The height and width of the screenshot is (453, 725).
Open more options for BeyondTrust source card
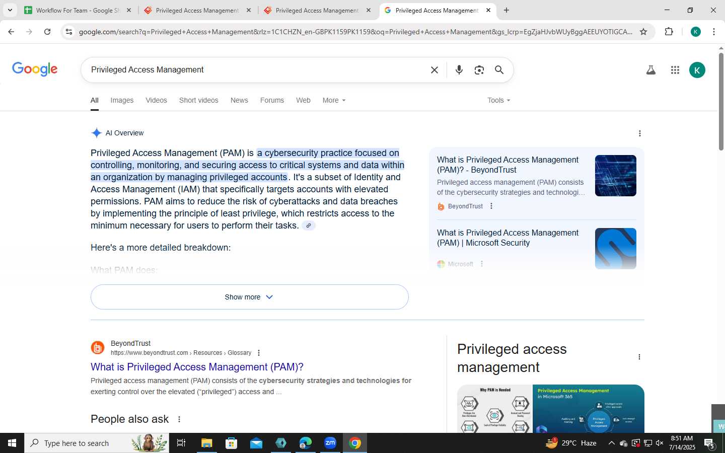[x=491, y=206]
